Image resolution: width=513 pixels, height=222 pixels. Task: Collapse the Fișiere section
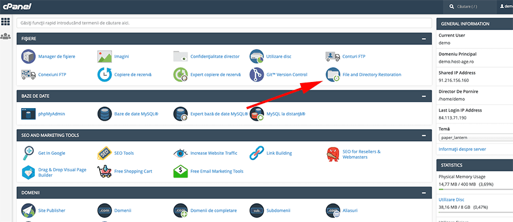[424, 39]
